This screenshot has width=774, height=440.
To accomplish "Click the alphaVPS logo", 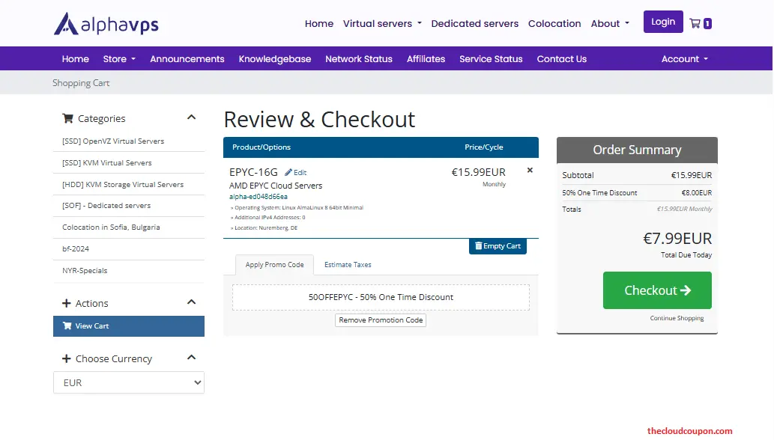I will pos(105,22).
